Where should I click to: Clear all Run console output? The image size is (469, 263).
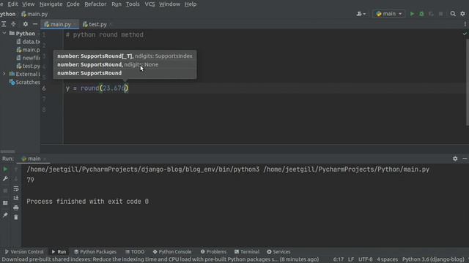click(x=16, y=218)
